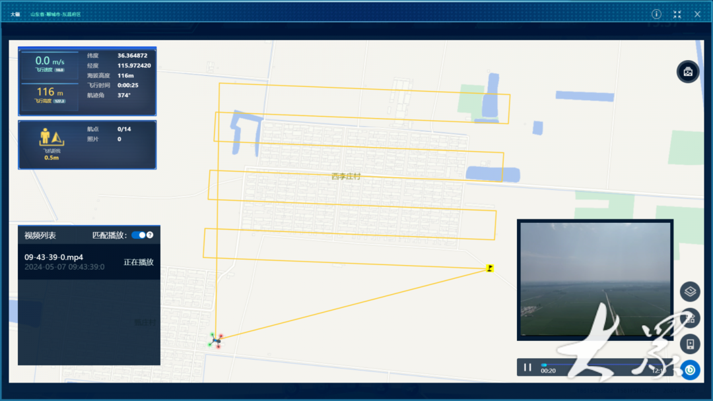Viewport: 713px width, 401px height.
Task: Click the 海拔高度 value 116m
Action: 125,75
